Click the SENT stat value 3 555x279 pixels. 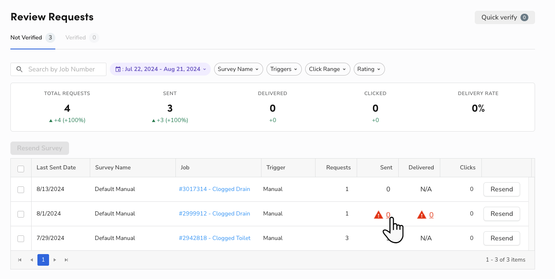tap(170, 109)
